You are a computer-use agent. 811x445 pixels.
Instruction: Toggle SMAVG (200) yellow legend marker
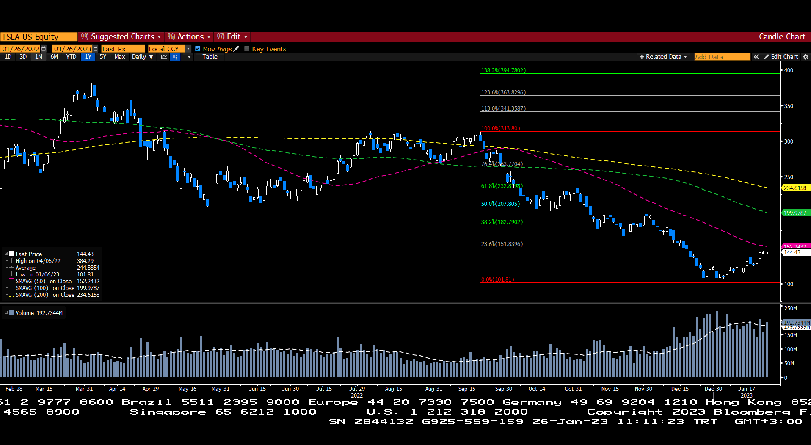11,295
